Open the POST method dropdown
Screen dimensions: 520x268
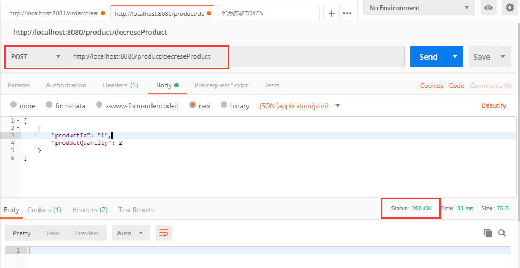36,56
